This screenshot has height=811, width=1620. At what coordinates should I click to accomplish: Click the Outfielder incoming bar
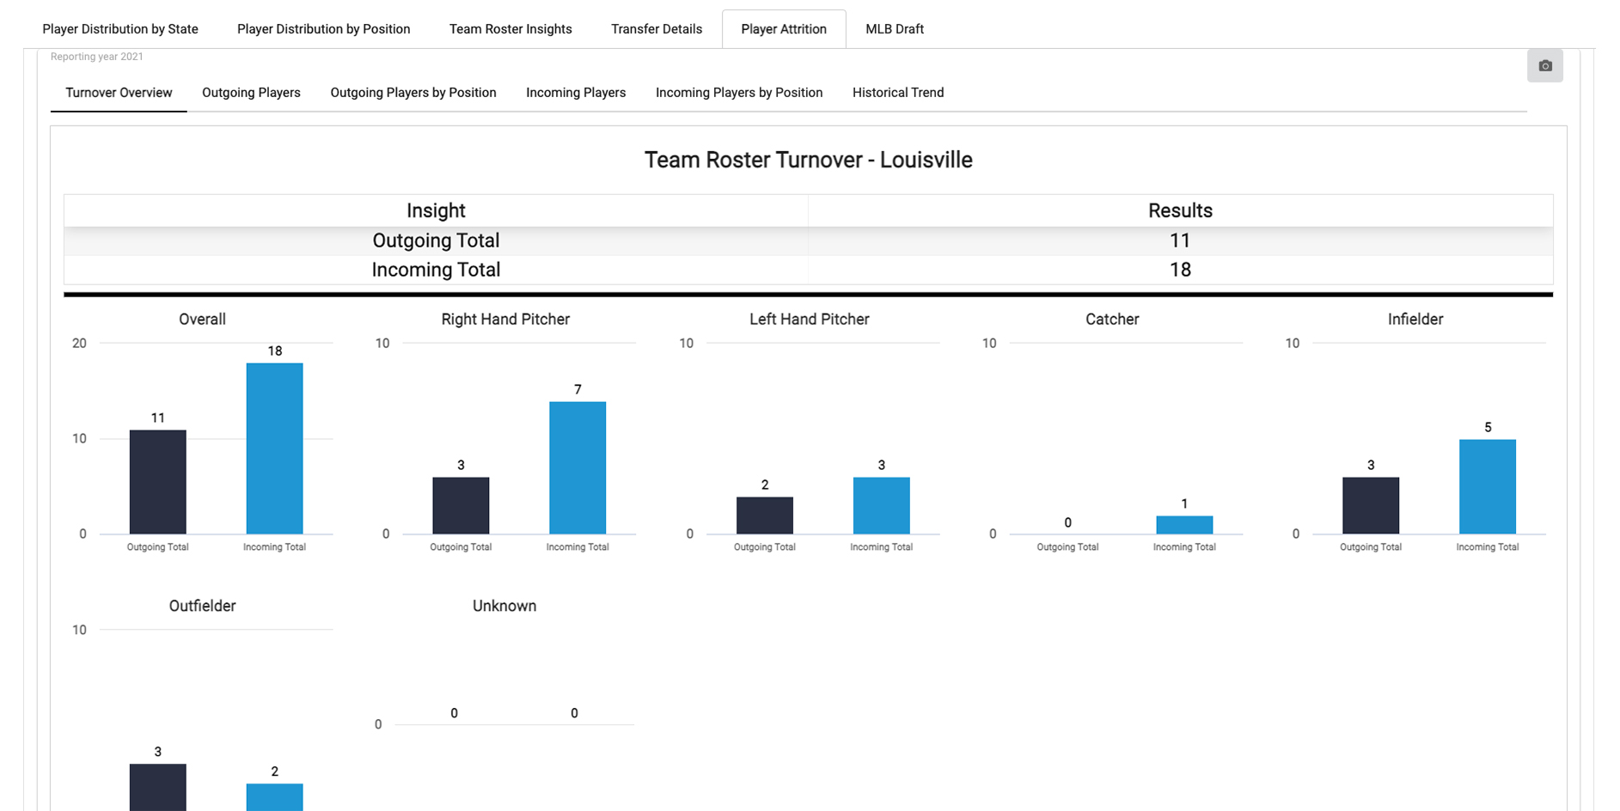274,797
